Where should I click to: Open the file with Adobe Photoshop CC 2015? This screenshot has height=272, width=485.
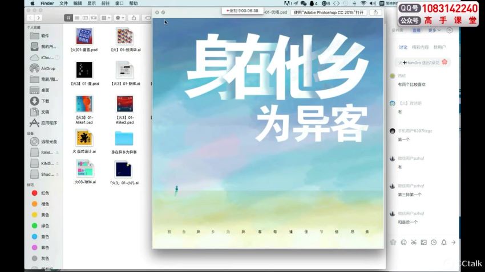pyautogui.click(x=329, y=13)
